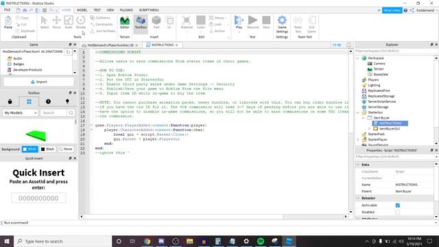
Task: Open the Material picker
Action: click(x=187, y=23)
